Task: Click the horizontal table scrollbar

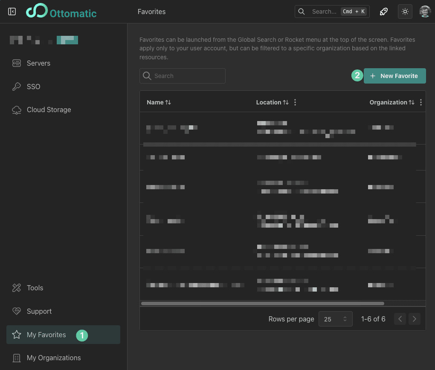Action: click(x=262, y=304)
